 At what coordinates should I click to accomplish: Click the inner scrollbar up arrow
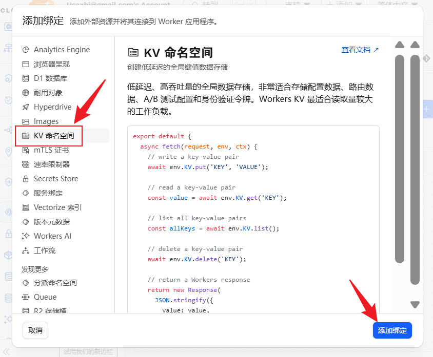pyautogui.click(x=400, y=45)
